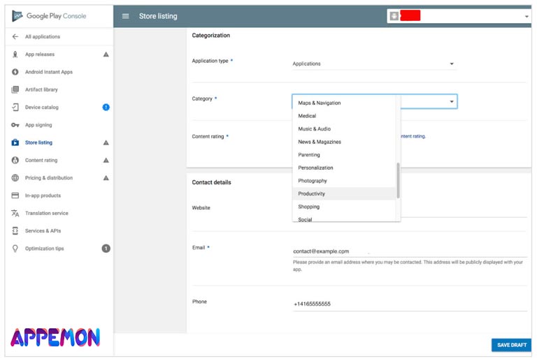
Task: Click the Contact details section heading
Action: click(212, 182)
